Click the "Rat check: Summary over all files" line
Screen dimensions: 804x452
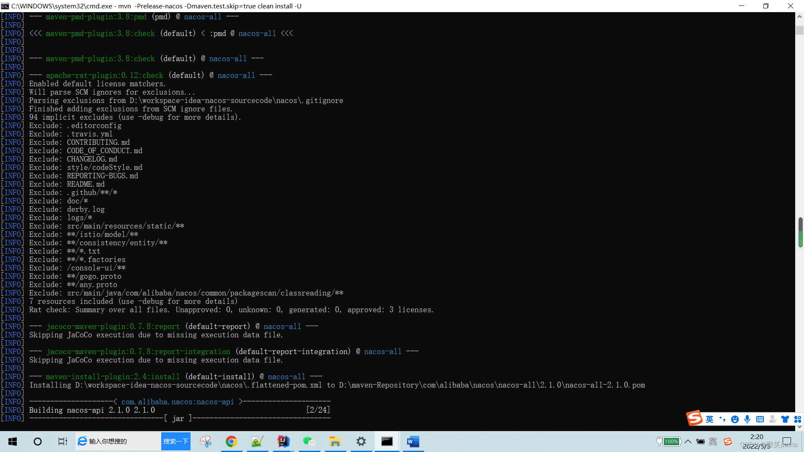click(x=232, y=310)
